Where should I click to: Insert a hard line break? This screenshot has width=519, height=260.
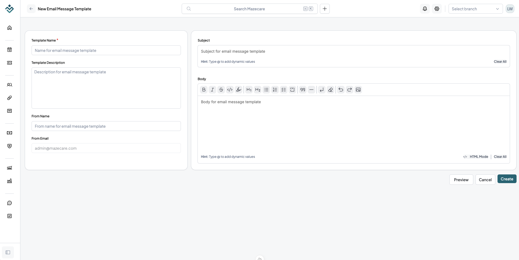coord(322,90)
